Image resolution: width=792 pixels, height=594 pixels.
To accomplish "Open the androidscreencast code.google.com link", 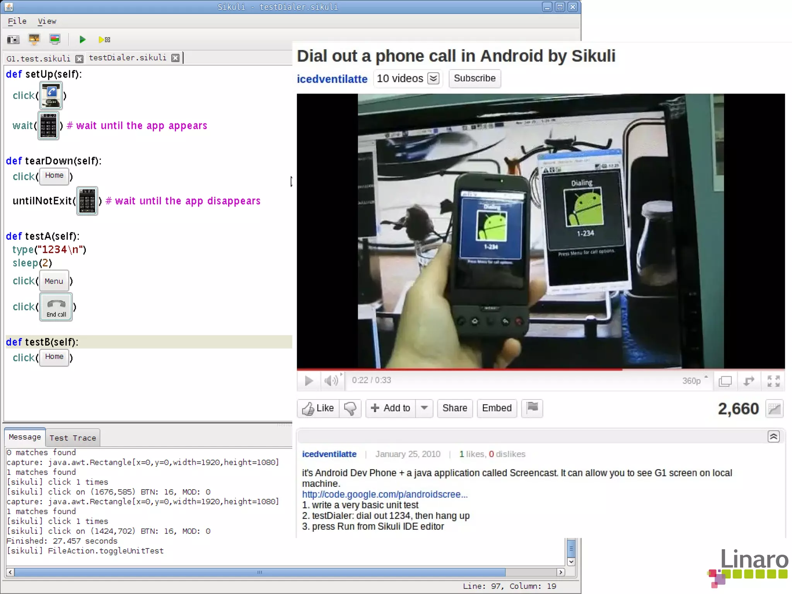I will 384,494.
